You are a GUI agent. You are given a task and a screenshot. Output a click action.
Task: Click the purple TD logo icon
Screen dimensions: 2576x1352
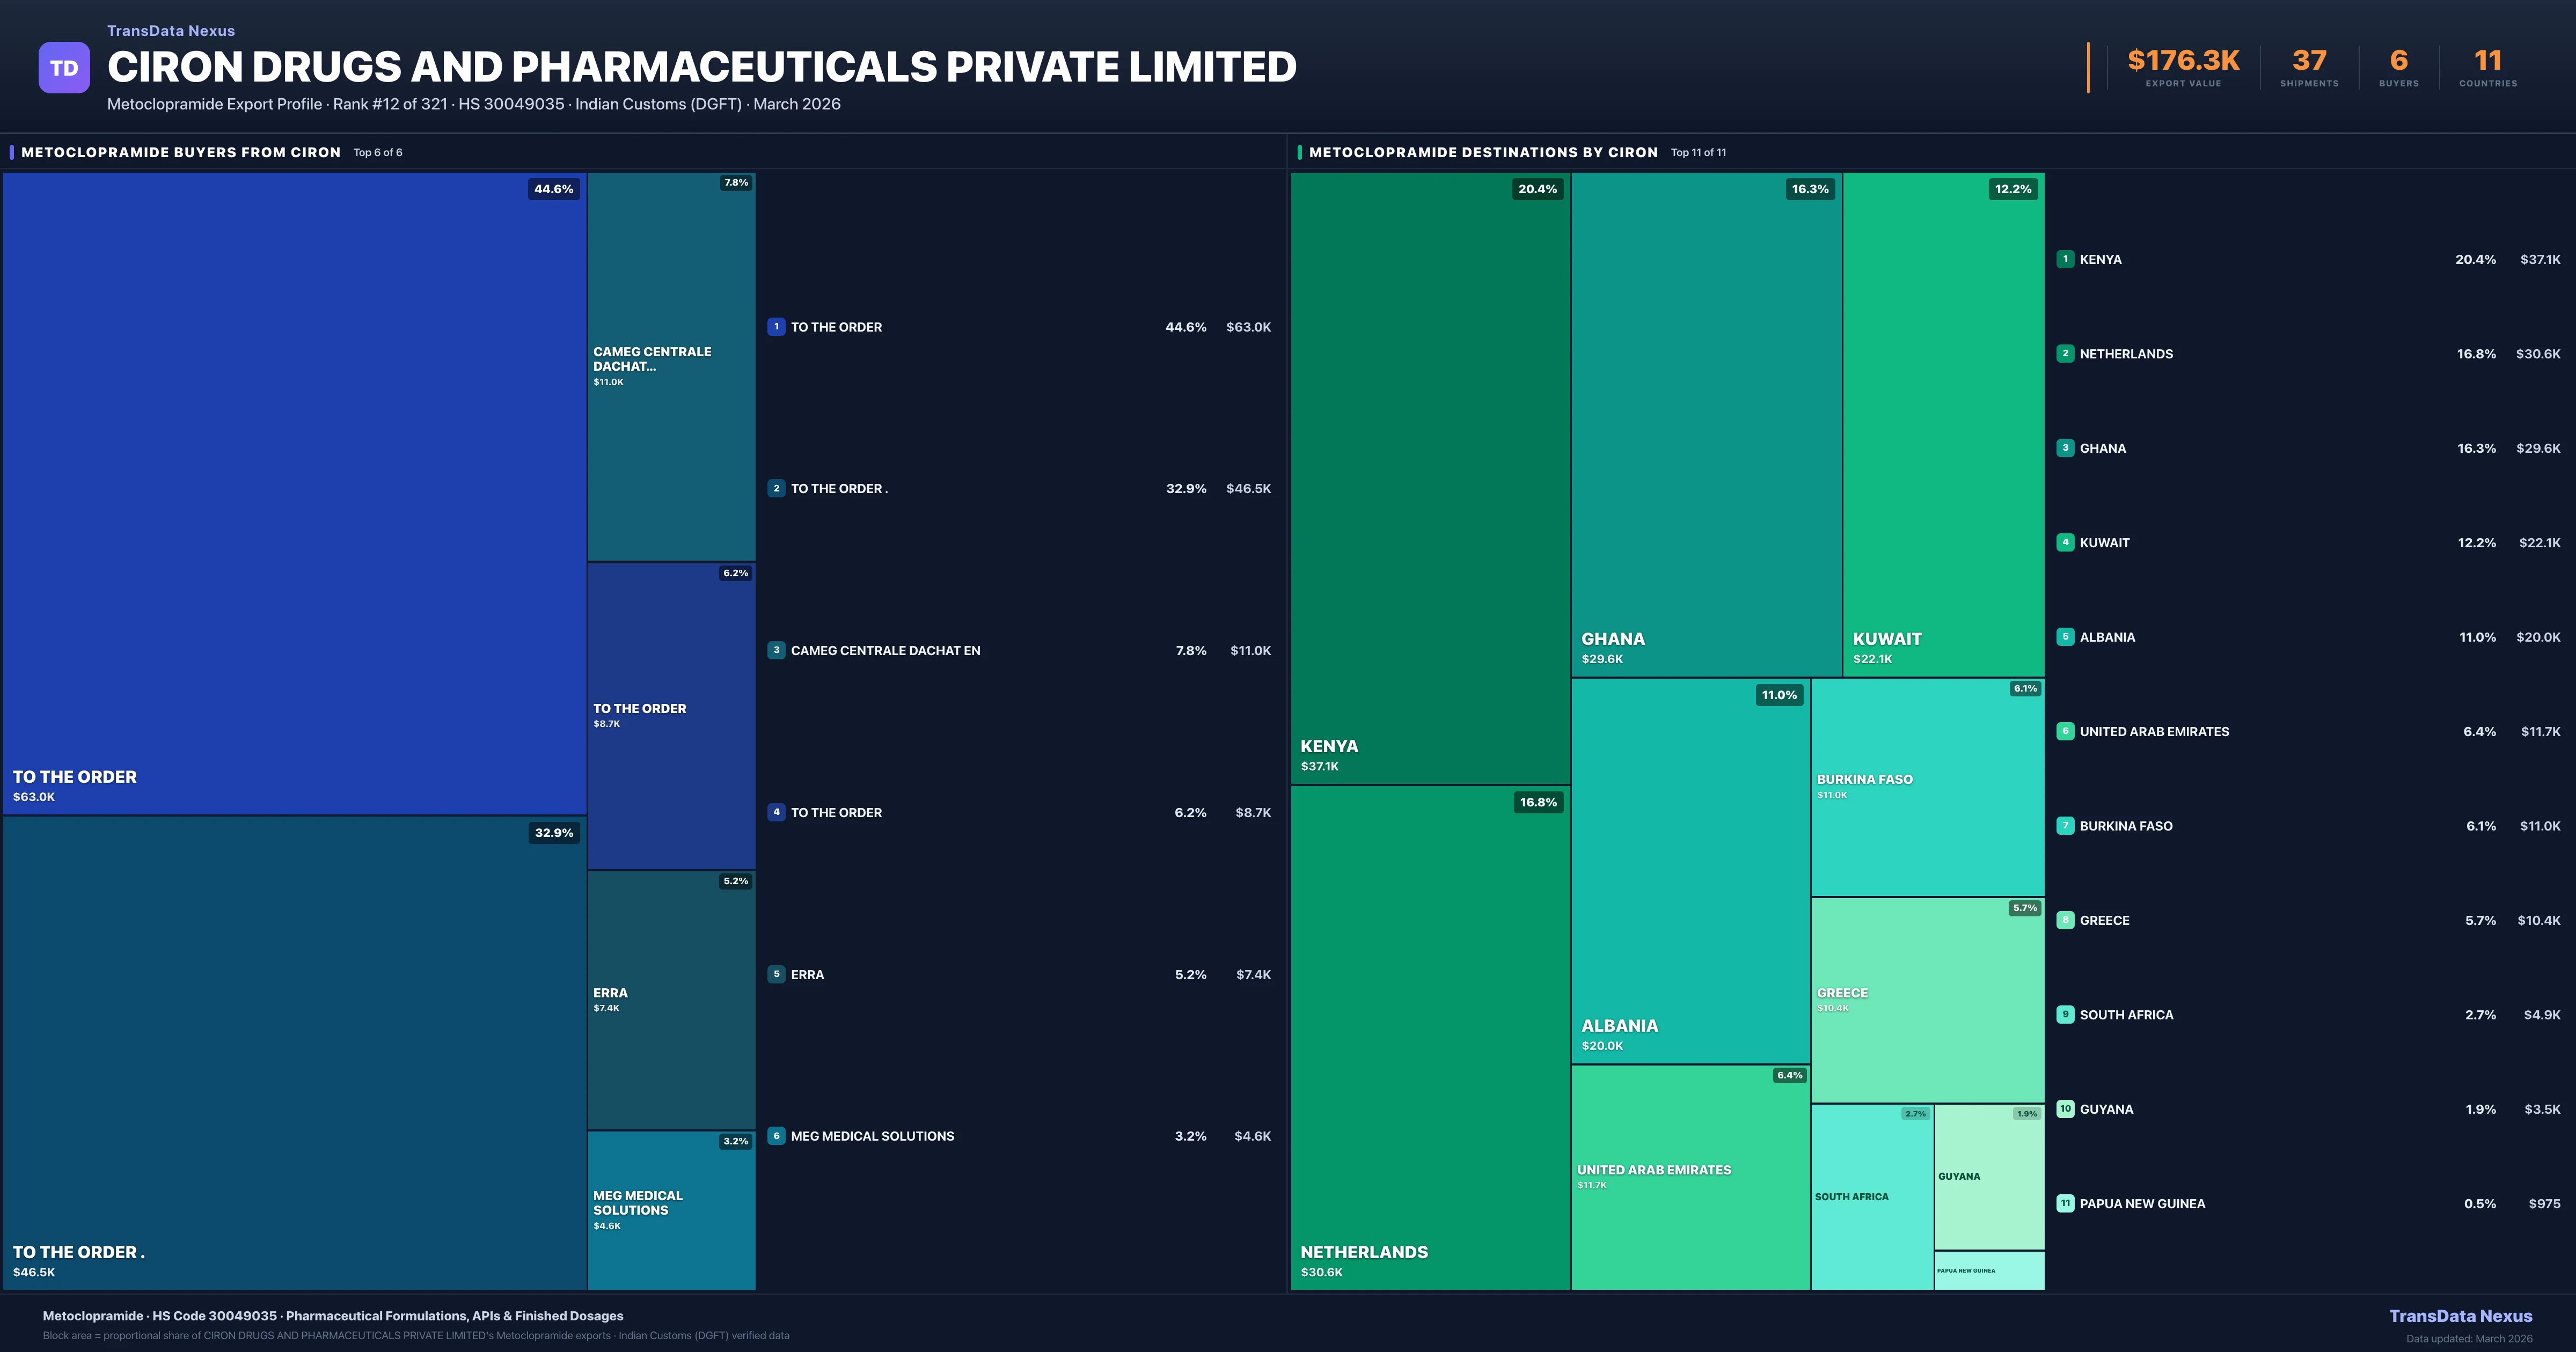tap(64, 68)
